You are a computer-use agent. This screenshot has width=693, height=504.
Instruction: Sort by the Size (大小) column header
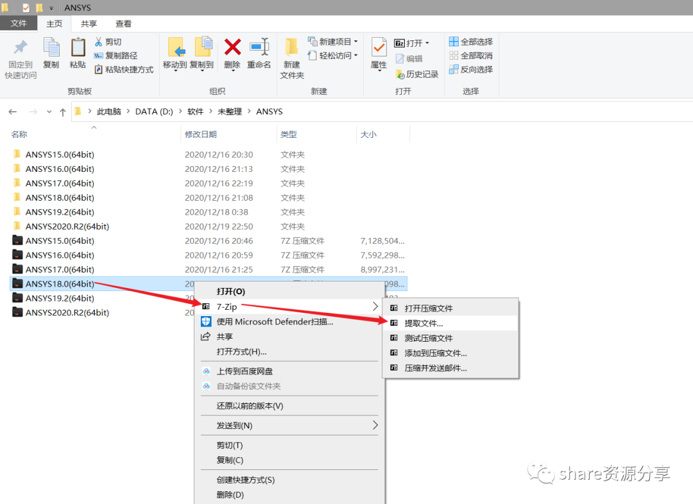click(368, 134)
